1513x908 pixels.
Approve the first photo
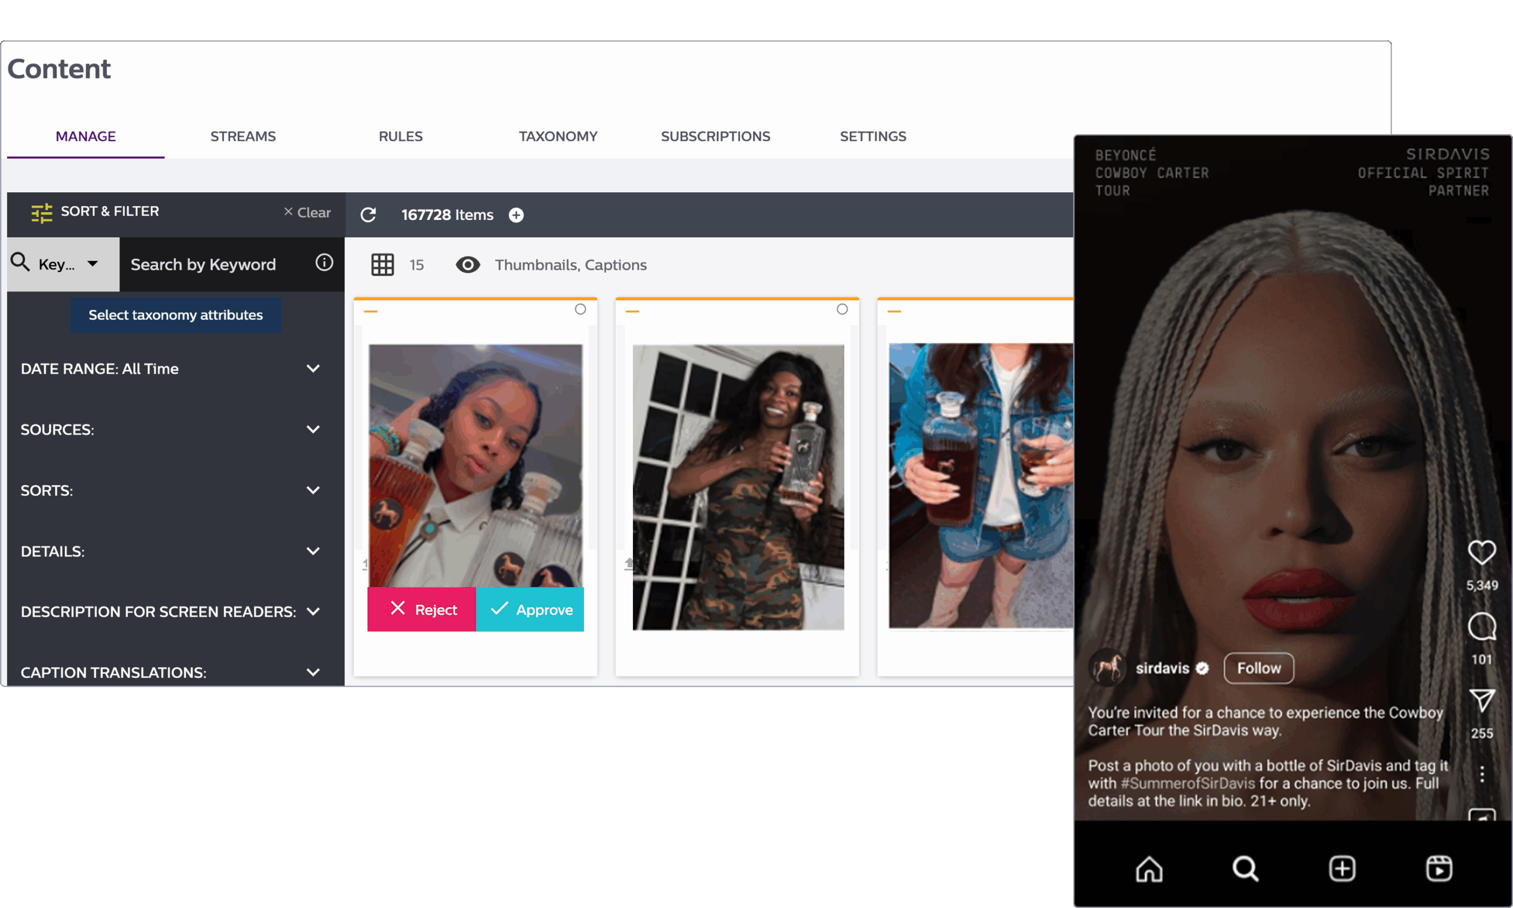click(x=530, y=609)
